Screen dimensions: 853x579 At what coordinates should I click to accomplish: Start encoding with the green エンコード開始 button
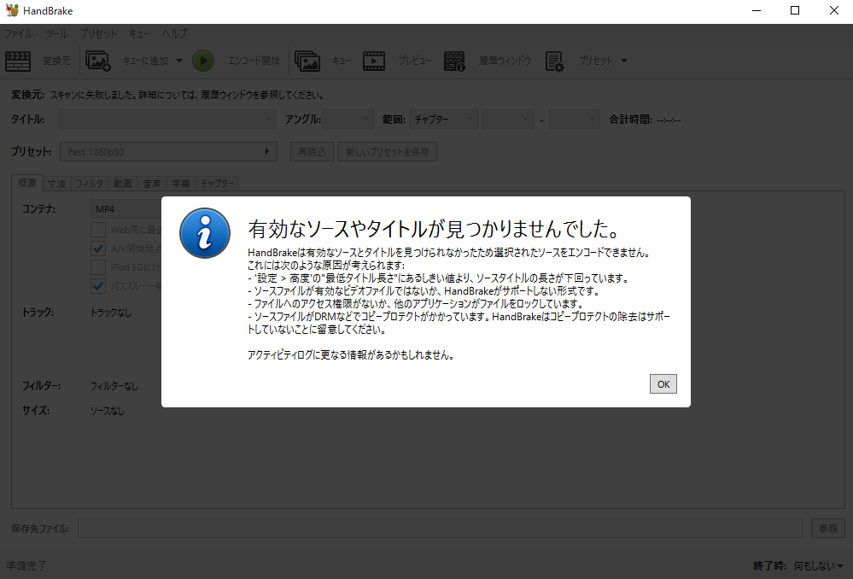pyautogui.click(x=203, y=60)
